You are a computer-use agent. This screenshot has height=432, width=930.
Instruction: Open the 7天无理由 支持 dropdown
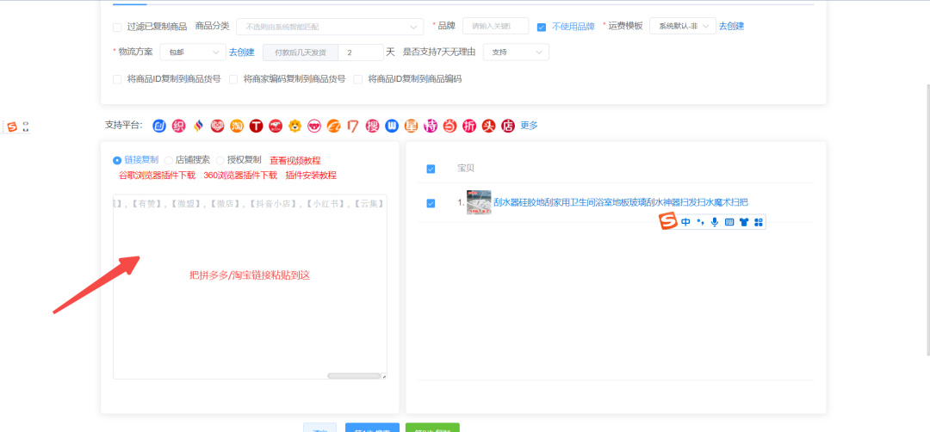[x=516, y=52]
